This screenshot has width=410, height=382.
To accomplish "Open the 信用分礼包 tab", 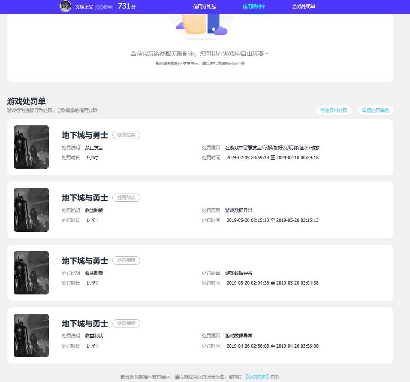I will pyautogui.click(x=205, y=6).
